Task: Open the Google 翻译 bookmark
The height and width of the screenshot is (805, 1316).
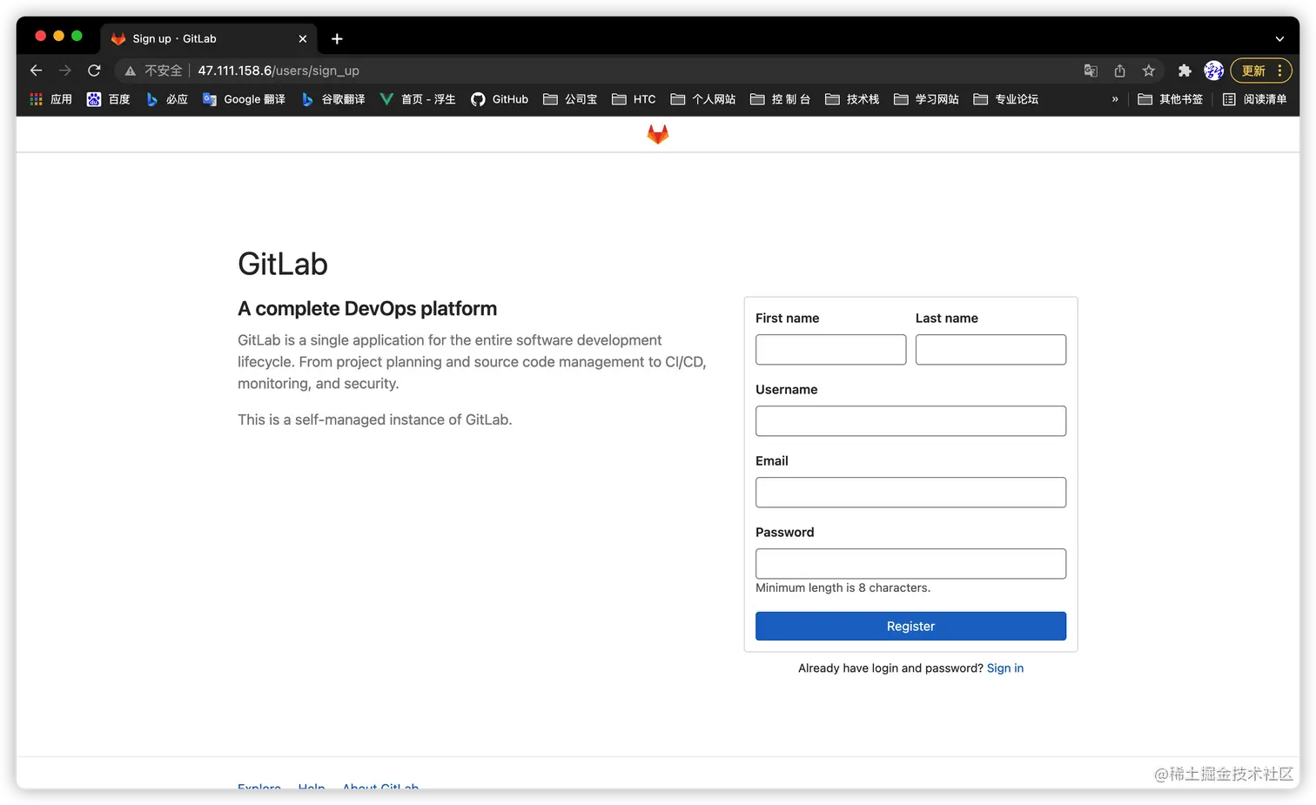Action: coord(244,99)
